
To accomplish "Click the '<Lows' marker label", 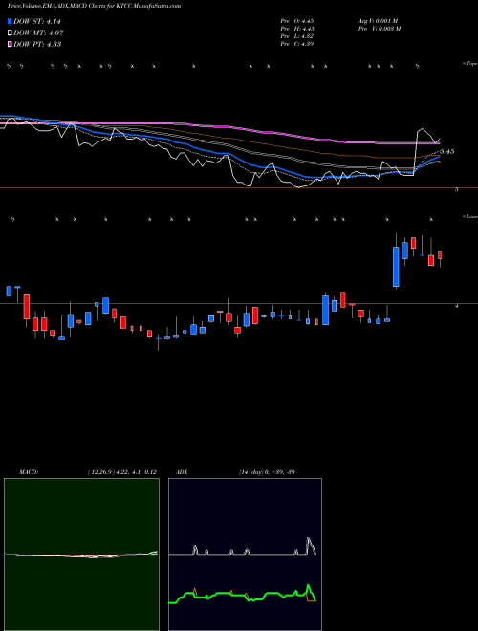I will point(469,216).
